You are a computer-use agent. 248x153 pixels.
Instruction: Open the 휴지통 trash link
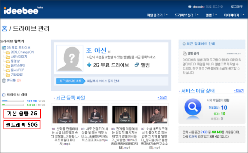[14, 80]
